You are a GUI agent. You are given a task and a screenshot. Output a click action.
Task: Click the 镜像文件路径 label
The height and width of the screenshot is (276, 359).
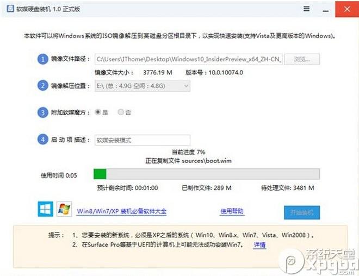pos(70,59)
